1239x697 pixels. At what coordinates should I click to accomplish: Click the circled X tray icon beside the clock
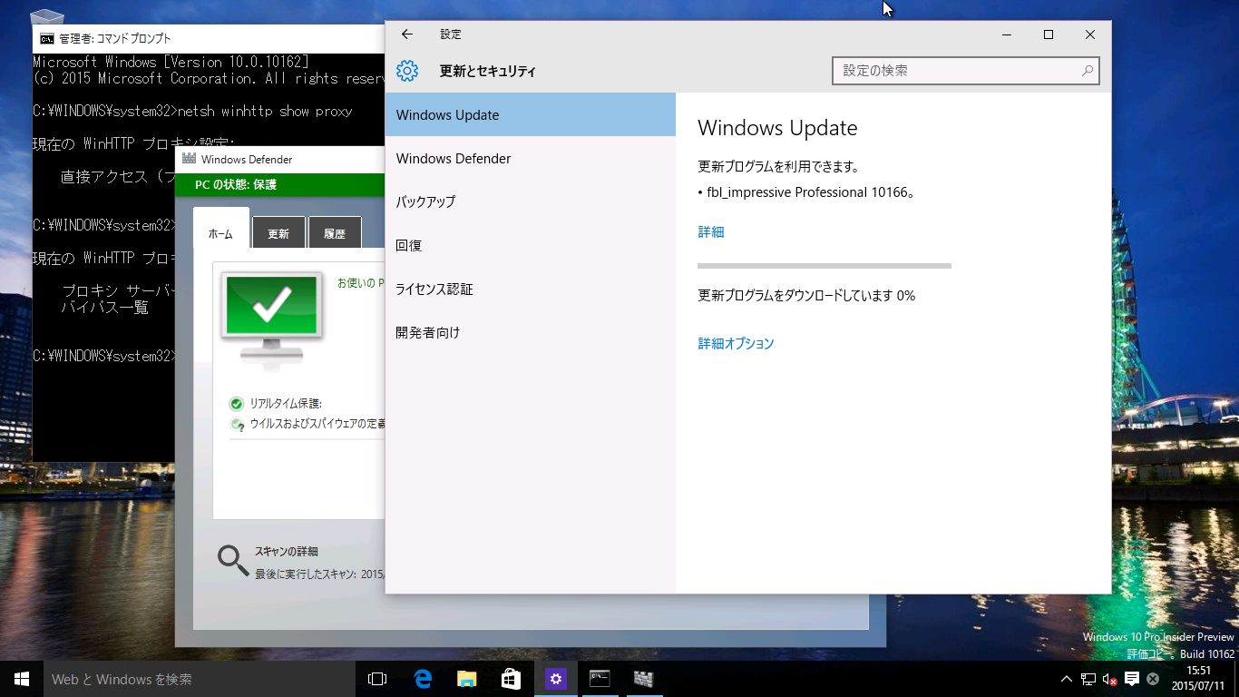pyautogui.click(x=1153, y=679)
